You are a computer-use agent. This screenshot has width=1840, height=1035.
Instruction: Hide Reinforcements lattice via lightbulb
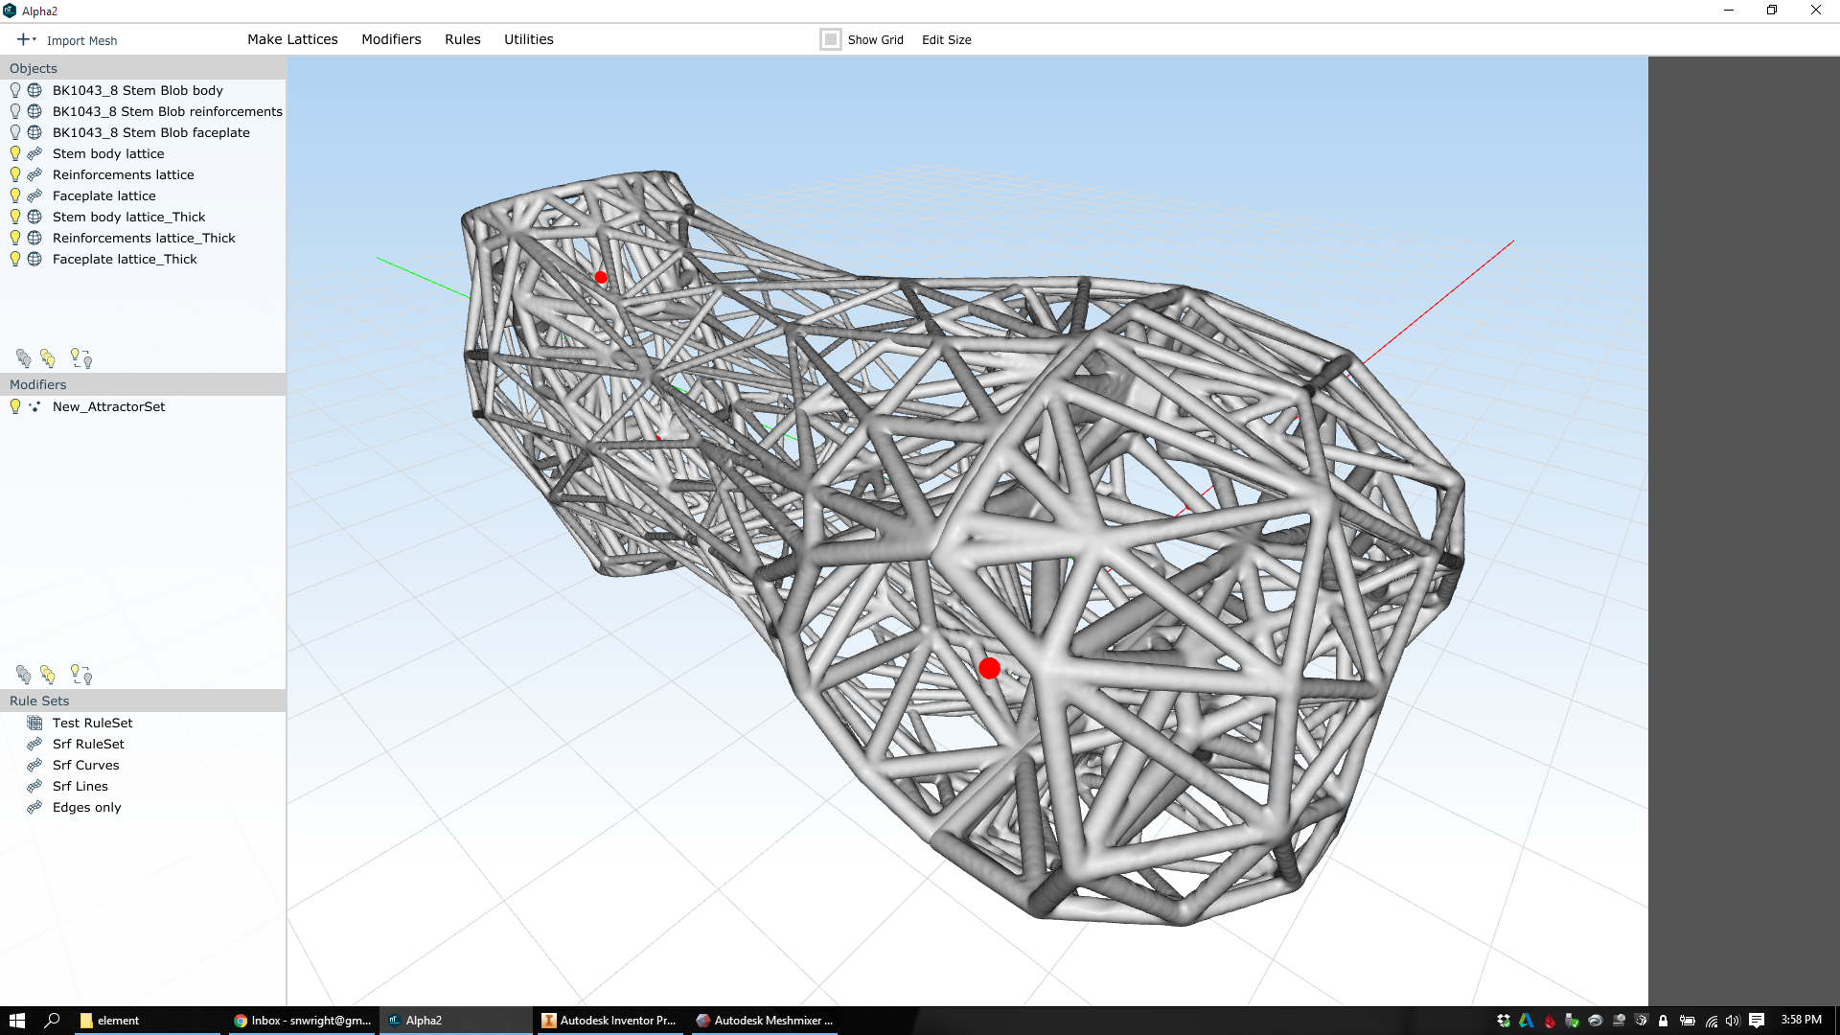coord(15,174)
